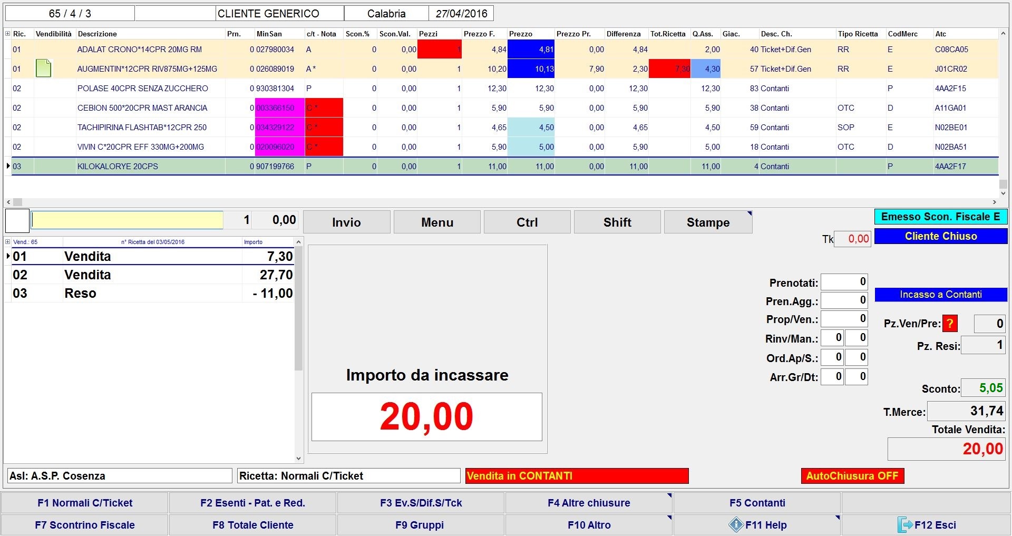
Task: Click the green note icon beside AUGMENTIN
Action: pyautogui.click(x=44, y=69)
